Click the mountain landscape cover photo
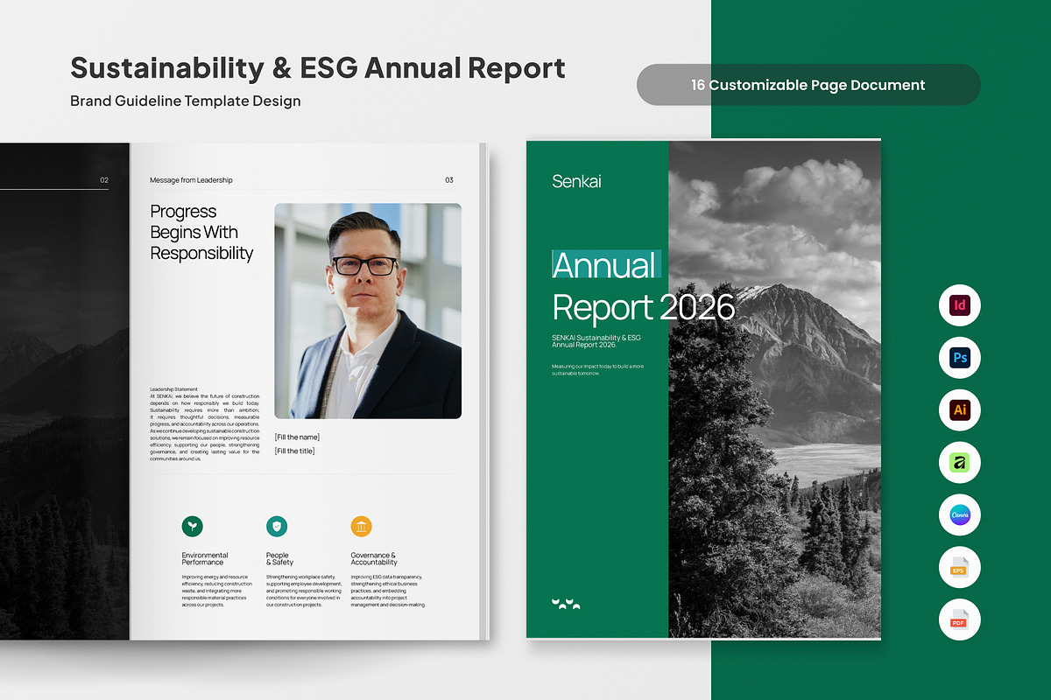The image size is (1051, 700). (x=774, y=389)
